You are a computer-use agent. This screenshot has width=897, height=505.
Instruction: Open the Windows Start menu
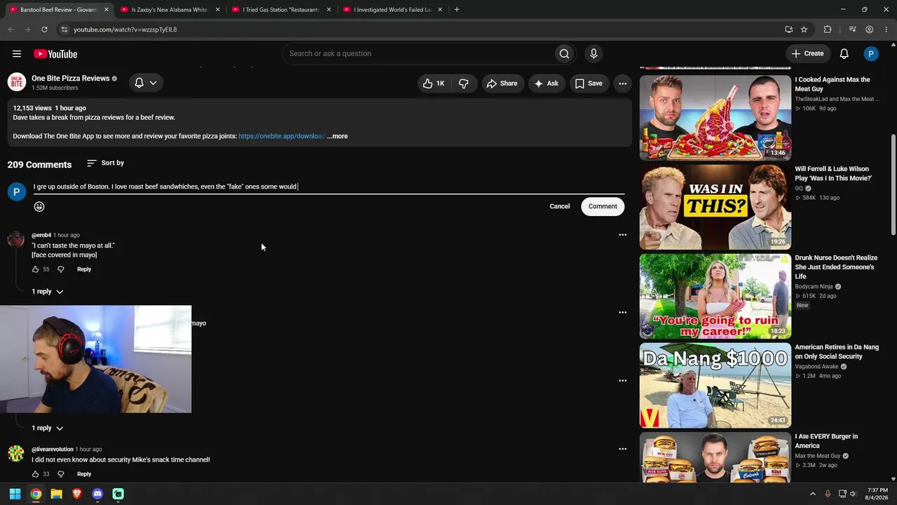click(15, 494)
